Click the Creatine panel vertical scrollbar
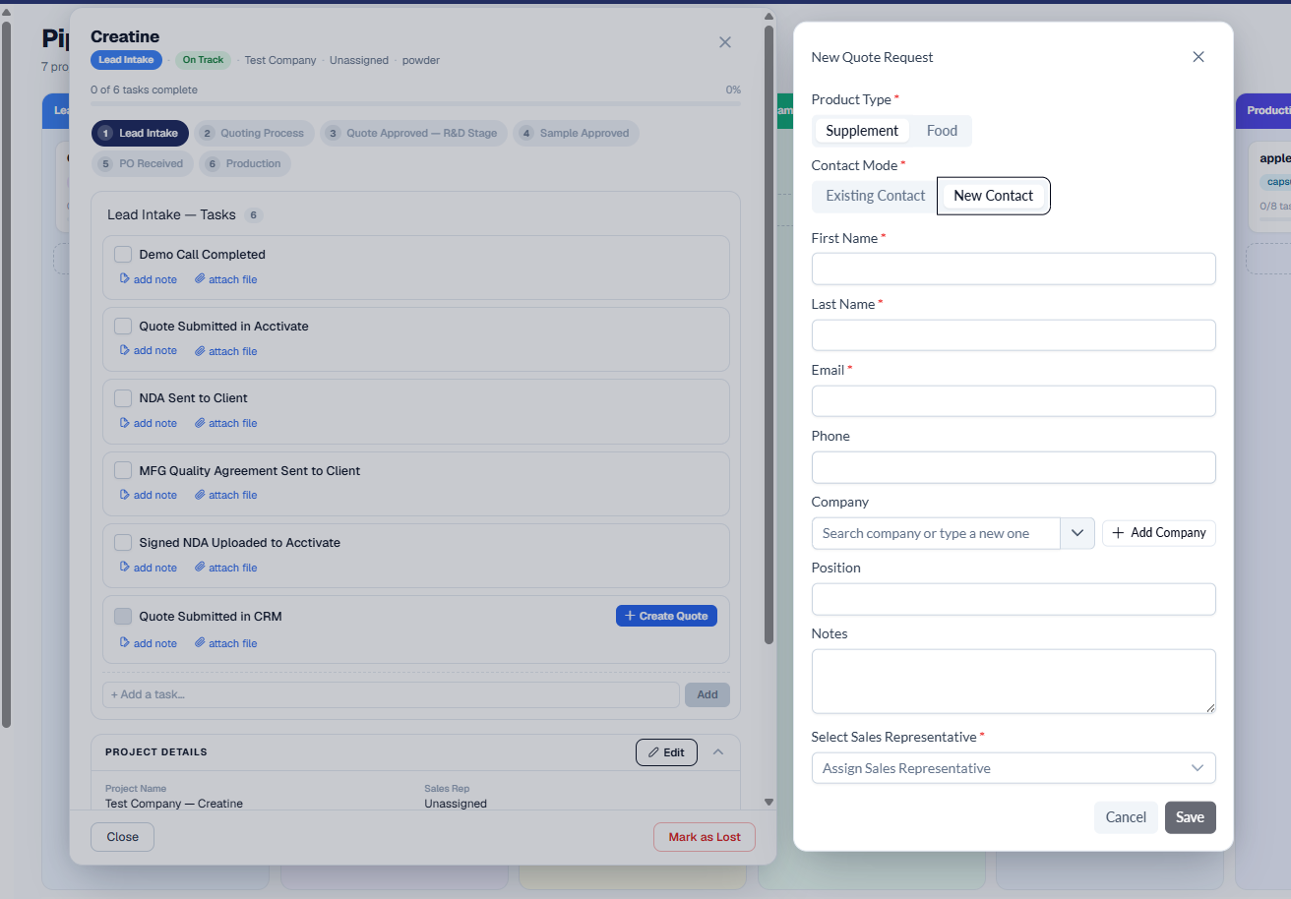The width and height of the screenshot is (1291, 899). [x=768, y=334]
